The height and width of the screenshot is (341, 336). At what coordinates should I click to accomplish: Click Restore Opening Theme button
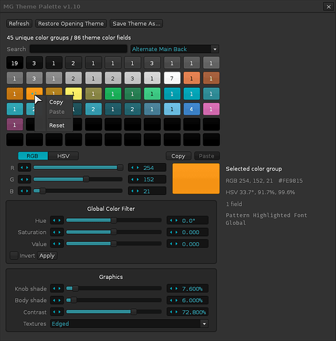point(71,24)
